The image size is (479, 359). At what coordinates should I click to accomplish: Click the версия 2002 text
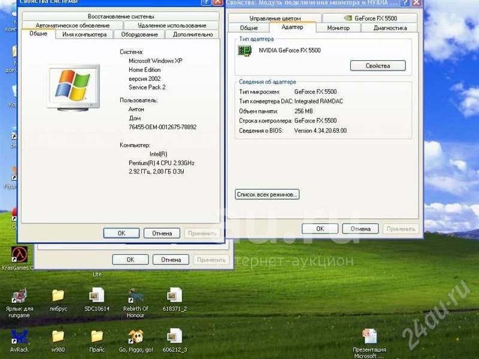point(144,78)
